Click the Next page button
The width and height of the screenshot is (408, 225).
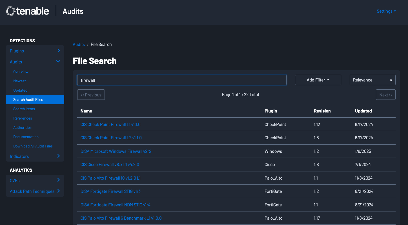(x=385, y=95)
